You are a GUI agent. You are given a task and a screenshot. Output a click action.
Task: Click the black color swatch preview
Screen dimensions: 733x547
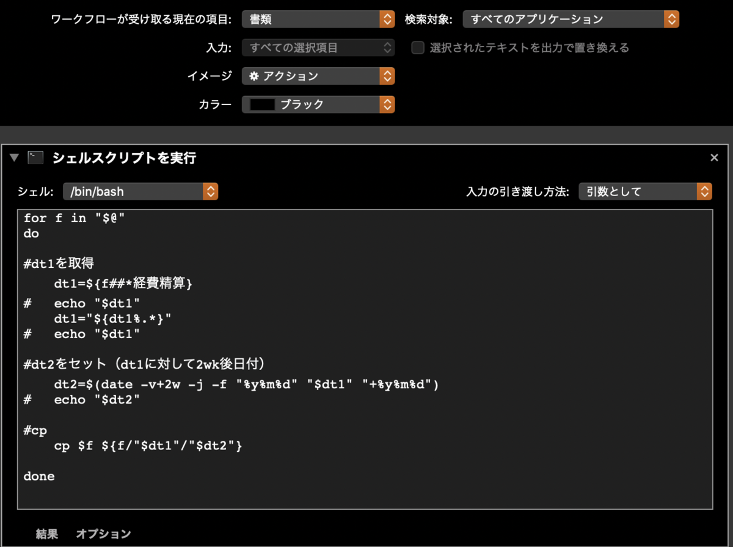(263, 104)
